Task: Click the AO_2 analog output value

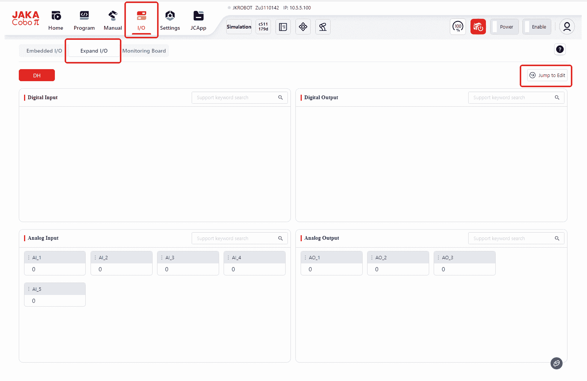Action: 398,269
